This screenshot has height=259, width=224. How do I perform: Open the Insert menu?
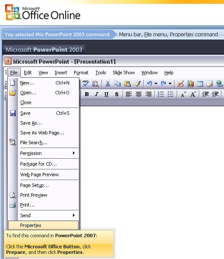[61, 73]
